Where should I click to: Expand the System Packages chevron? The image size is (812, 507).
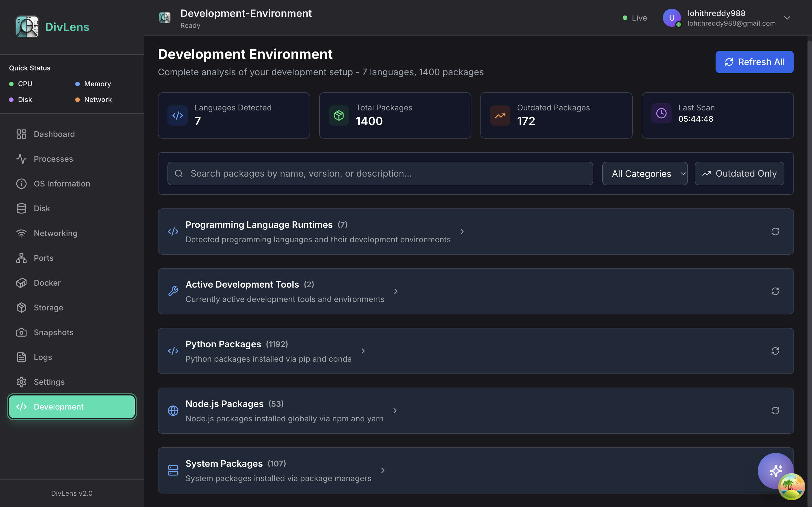coord(383,470)
